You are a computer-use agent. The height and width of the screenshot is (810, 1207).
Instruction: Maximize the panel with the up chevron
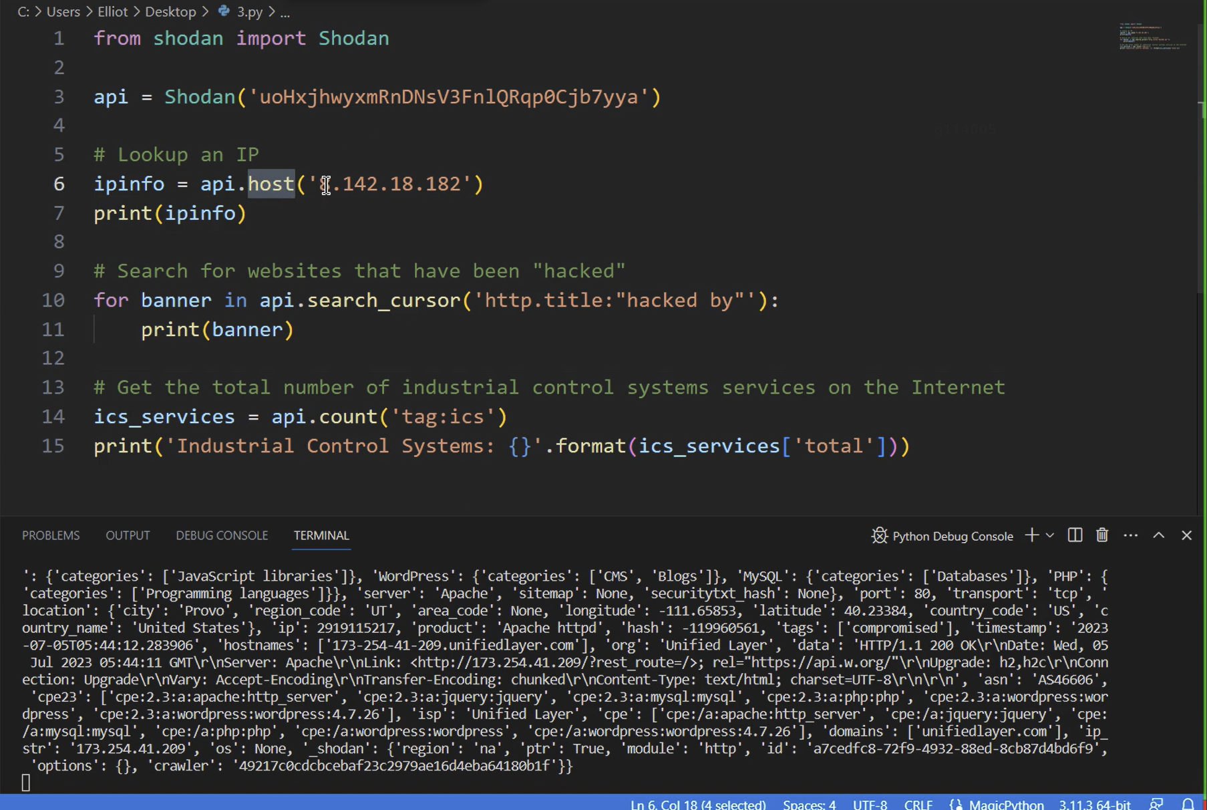1159,535
